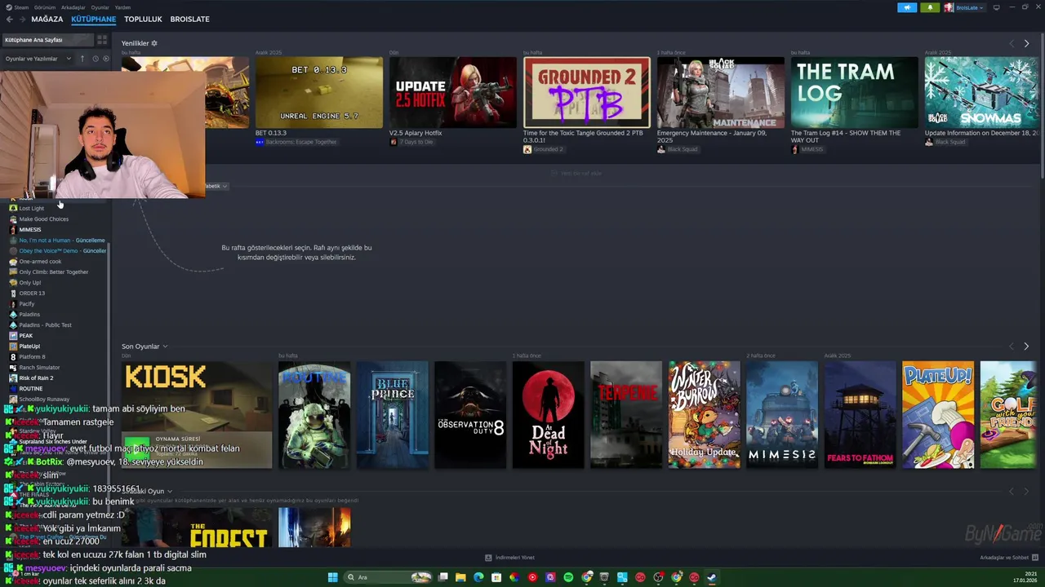Open Emergency Maintenance Black Squad news
Viewport: 1045px width, 587px height.
(x=721, y=92)
